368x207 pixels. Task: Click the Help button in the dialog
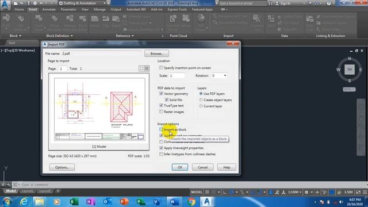tap(227, 167)
